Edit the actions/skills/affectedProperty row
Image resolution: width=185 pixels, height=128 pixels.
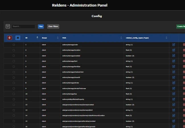coord(174,99)
